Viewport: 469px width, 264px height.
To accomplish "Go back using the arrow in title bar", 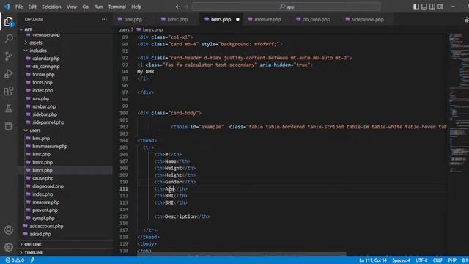I will click(x=177, y=7).
